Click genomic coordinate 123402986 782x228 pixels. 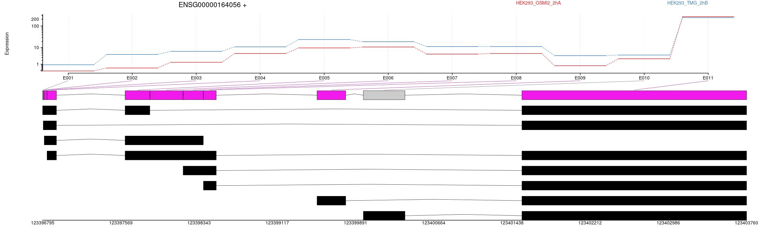(668, 223)
